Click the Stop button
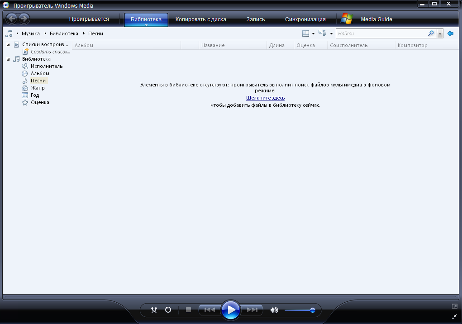 [189, 310]
